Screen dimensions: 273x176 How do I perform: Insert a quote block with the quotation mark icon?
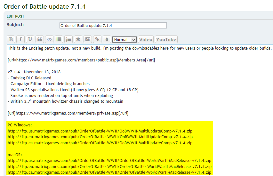[40, 39]
